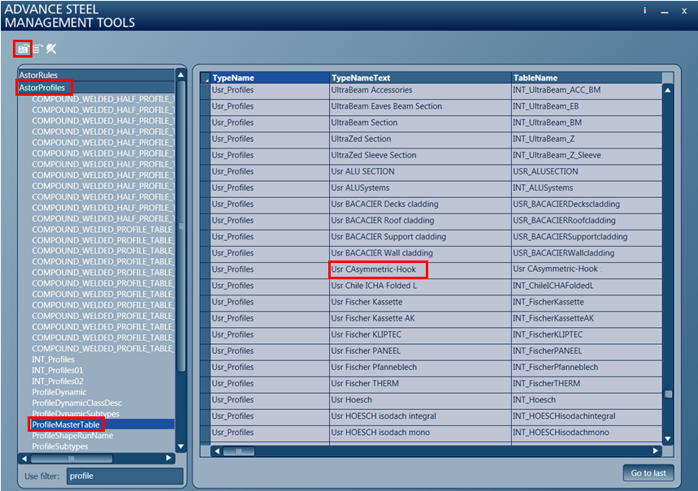698x491 pixels.
Task: Click the data grid scroll-down arrow
Action: 668,439
